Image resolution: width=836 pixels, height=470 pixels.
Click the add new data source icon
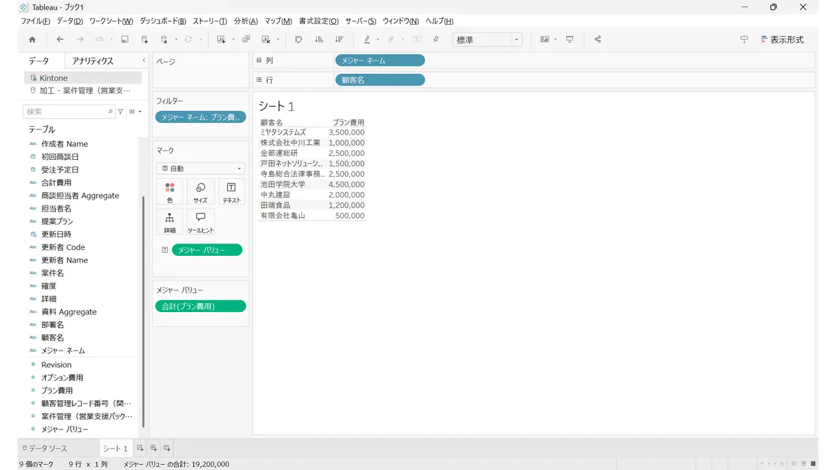[144, 40]
